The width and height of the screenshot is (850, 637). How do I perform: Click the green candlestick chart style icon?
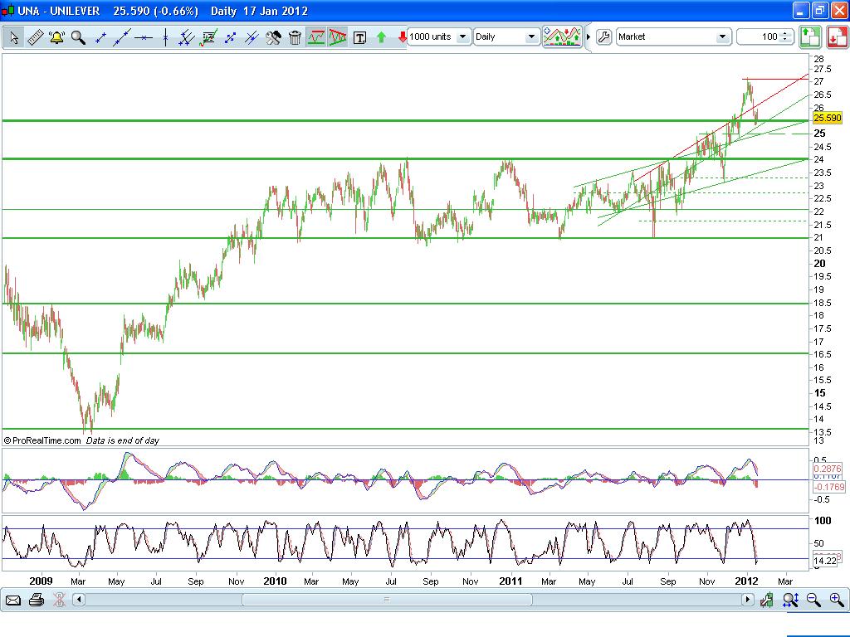click(766, 601)
